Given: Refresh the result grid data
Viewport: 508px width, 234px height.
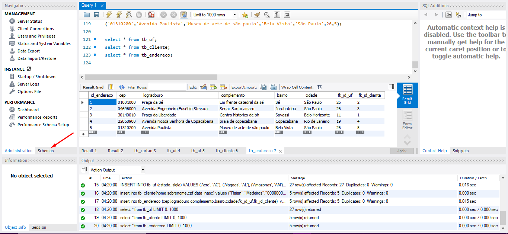Looking at the screenshot, I should [x=121, y=87].
